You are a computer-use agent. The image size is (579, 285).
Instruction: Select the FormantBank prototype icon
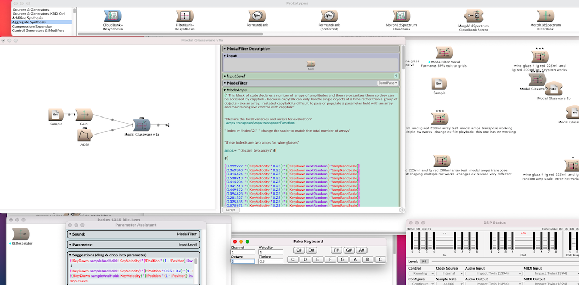click(257, 16)
